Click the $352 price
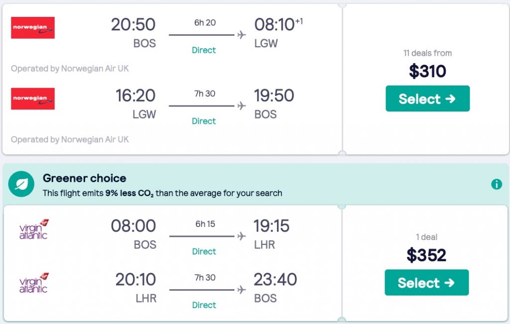 click(426, 255)
